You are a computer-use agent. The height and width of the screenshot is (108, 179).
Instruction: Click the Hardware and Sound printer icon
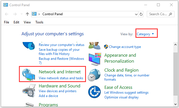(29, 91)
